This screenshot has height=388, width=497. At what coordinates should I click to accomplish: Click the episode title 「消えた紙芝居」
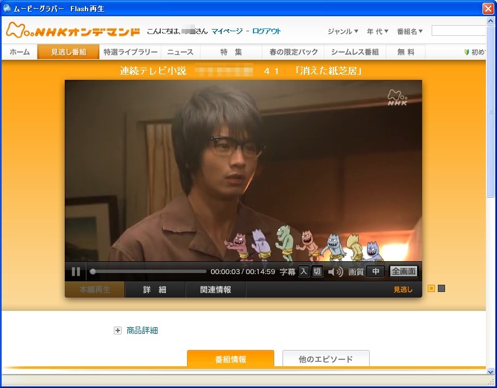(327, 70)
